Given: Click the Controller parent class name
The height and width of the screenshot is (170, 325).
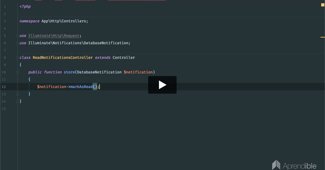Looking at the screenshot, I should 124,57.
